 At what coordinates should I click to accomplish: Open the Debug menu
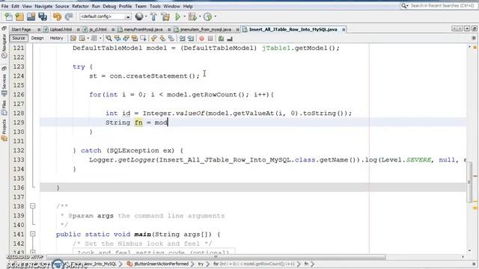tap(109, 6)
